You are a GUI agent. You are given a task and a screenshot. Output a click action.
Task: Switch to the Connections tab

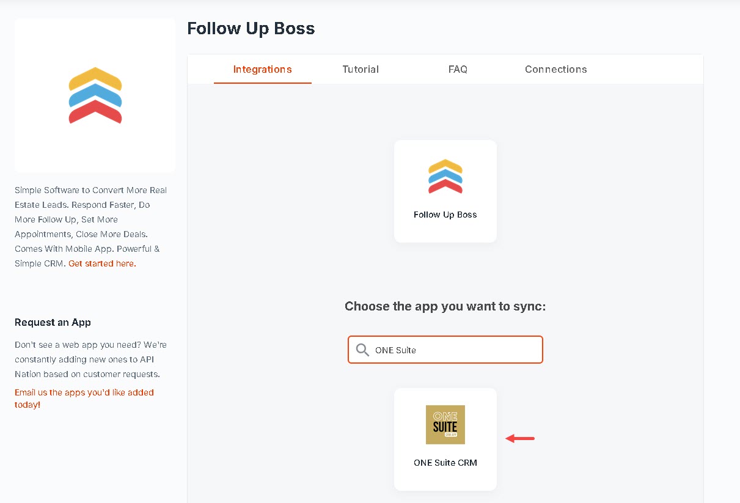point(556,69)
